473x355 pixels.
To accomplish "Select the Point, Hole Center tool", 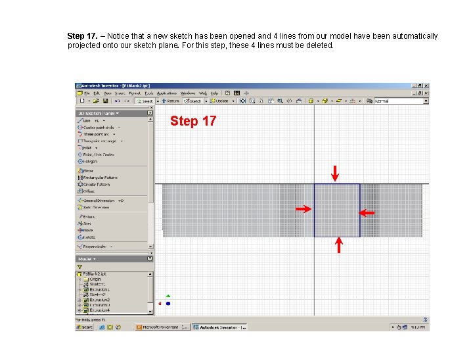I will coord(96,154).
